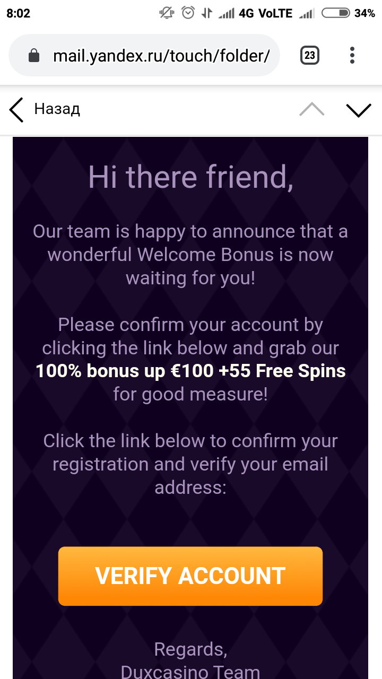The image size is (382, 679).
Task: Tap the lock icon in address bar
Action: tap(34, 56)
